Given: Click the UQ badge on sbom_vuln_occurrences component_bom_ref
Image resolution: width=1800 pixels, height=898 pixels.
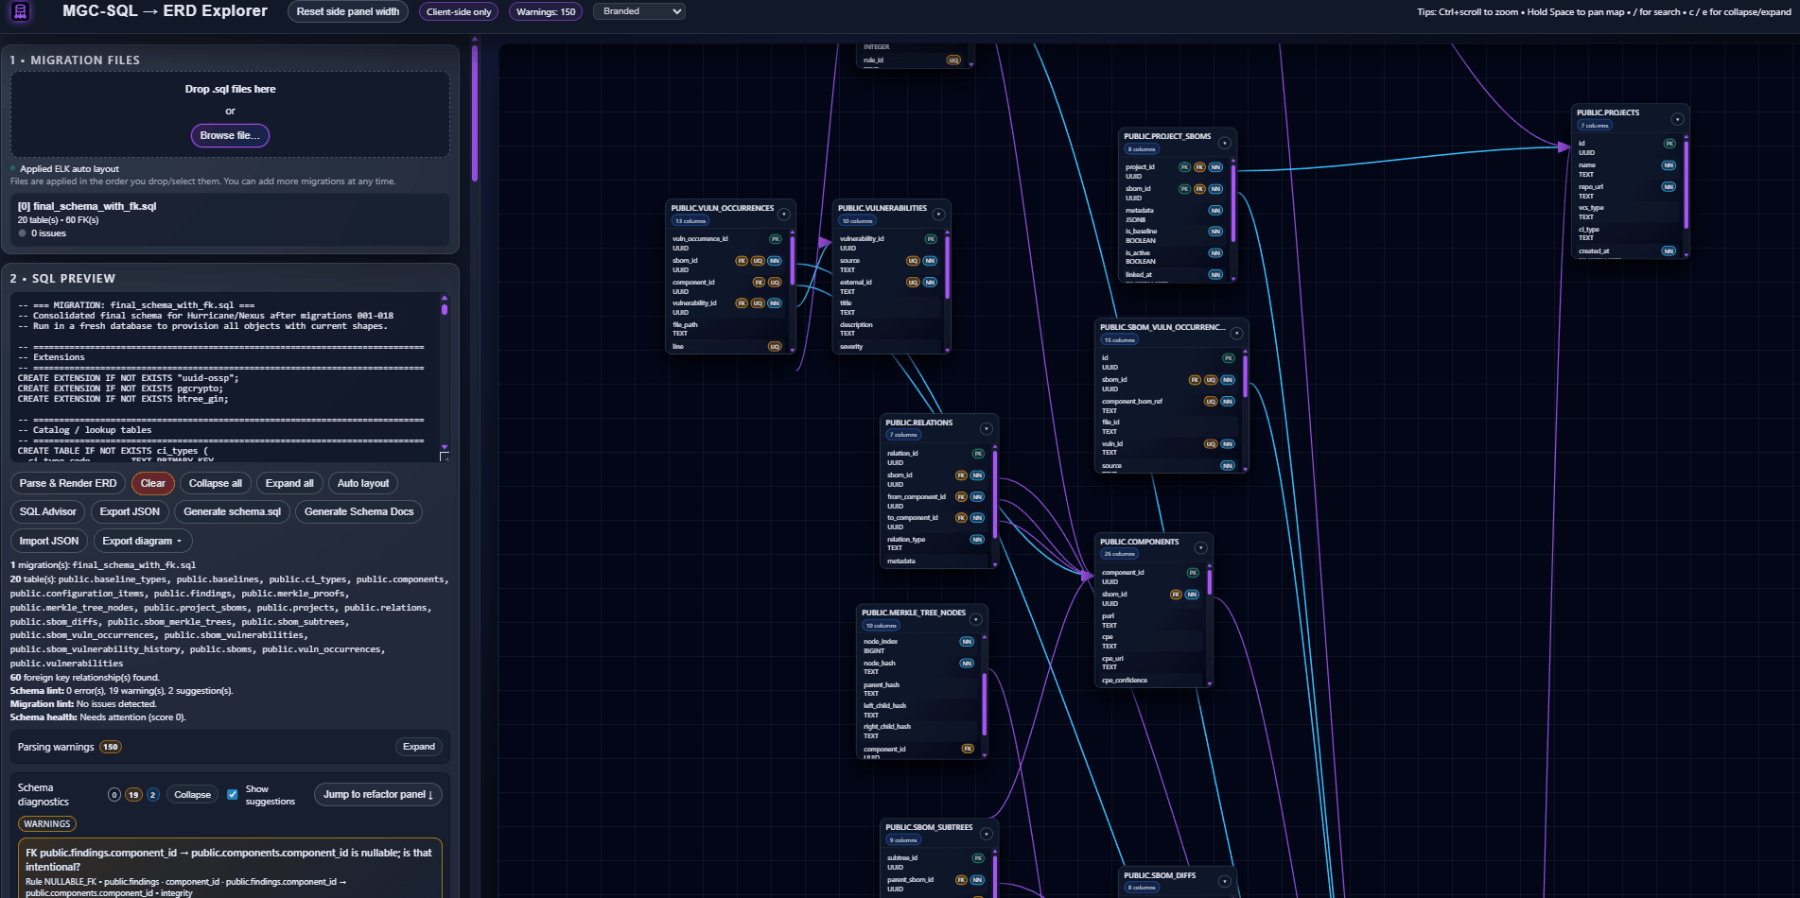Looking at the screenshot, I should click(x=1210, y=402).
